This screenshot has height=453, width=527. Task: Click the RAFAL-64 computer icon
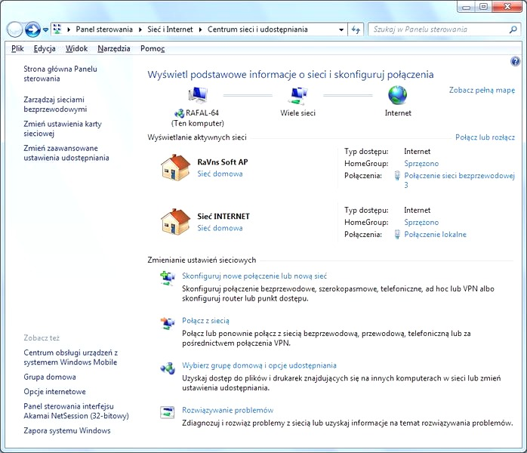198,95
